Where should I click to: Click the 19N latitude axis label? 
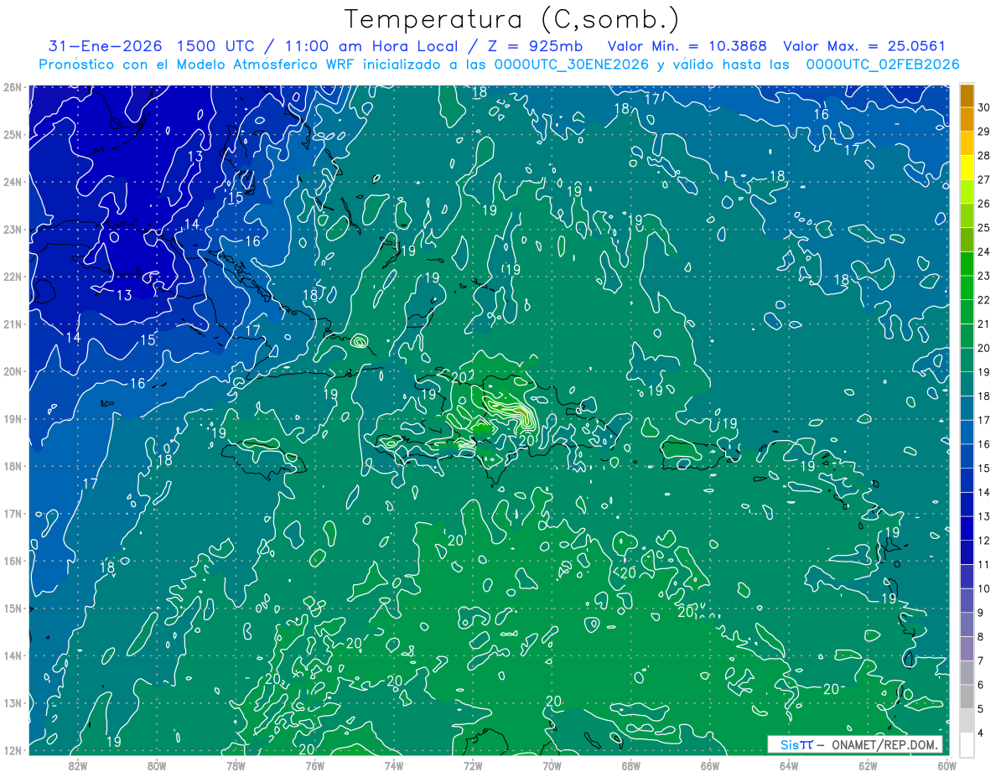[13, 419]
